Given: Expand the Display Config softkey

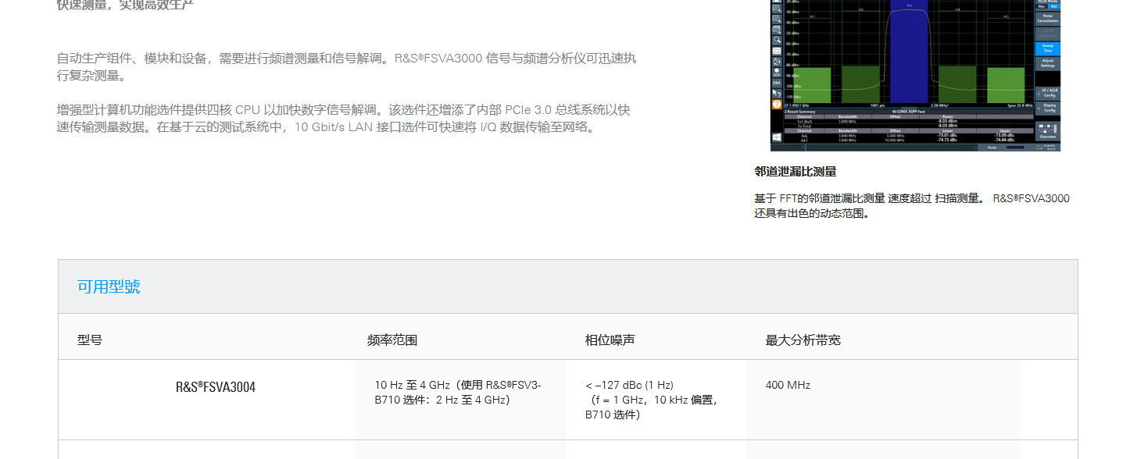Looking at the screenshot, I should click(x=1048, y=108).
